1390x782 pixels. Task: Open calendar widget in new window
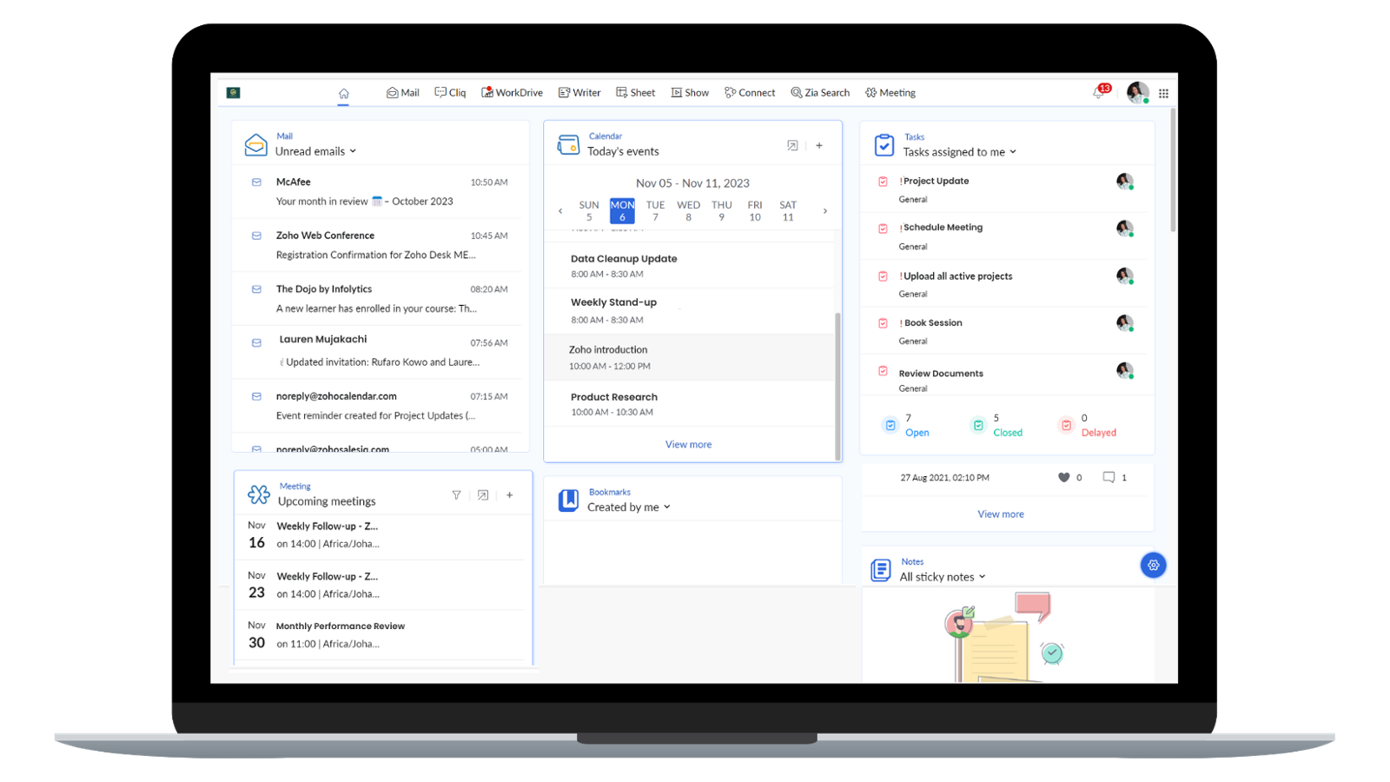point(792,146)
